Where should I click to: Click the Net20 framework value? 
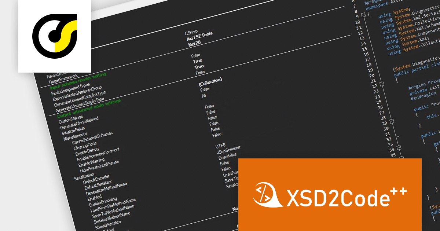(195, 44)
